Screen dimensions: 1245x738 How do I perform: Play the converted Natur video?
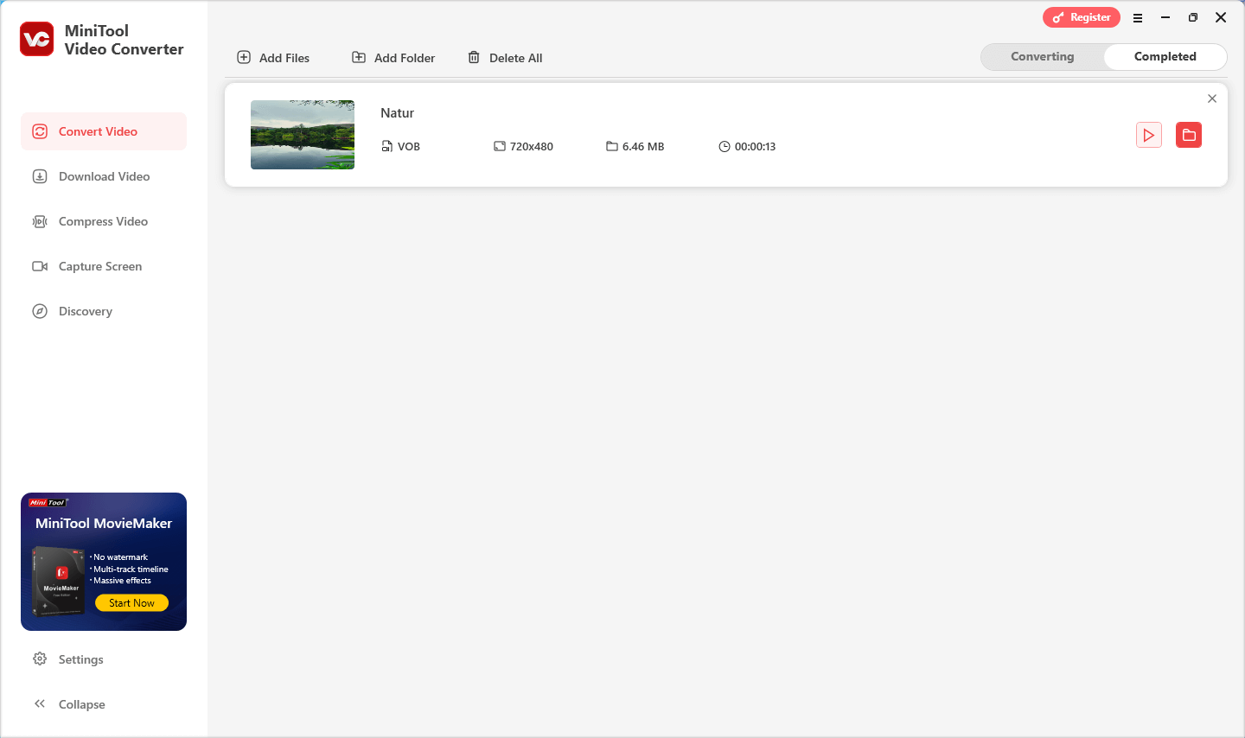(1149, 135)
